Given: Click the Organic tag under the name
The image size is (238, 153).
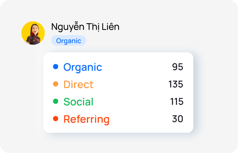Looking at the screenshot, I should pyautogui.click(x=69, y=41).
